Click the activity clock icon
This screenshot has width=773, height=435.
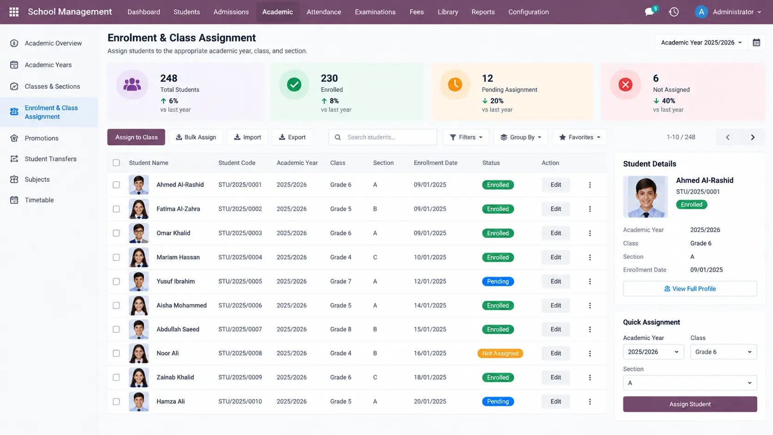pyautogui.click(x=674, y=12)
